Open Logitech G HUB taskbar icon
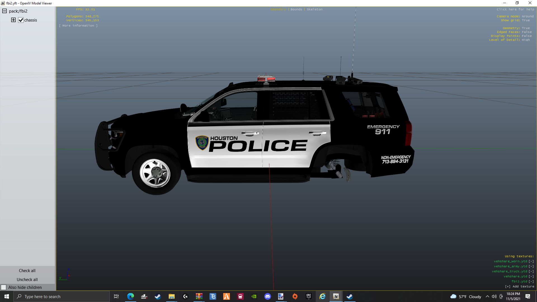Screen dimensions: 537x302 (185, 296)
